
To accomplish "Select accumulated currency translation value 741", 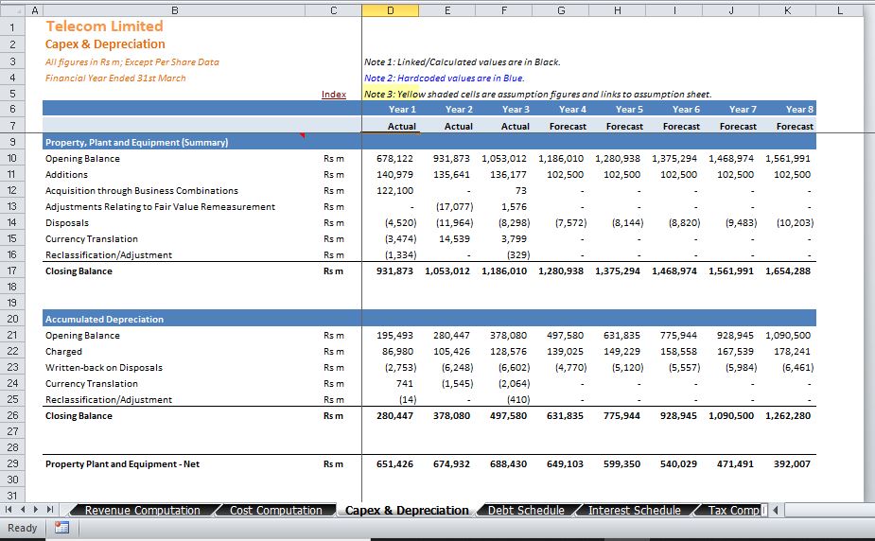I will pyautogui.click(x=404, y=383).
